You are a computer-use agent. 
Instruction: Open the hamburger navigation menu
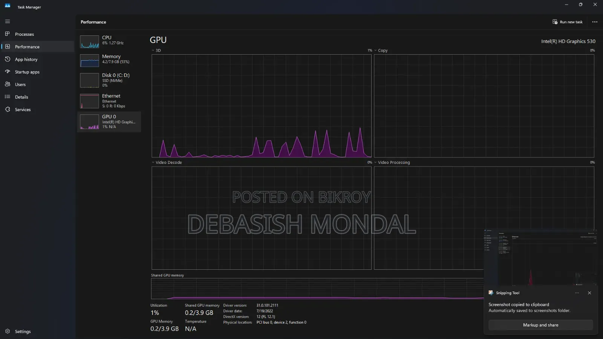point(8,21)
